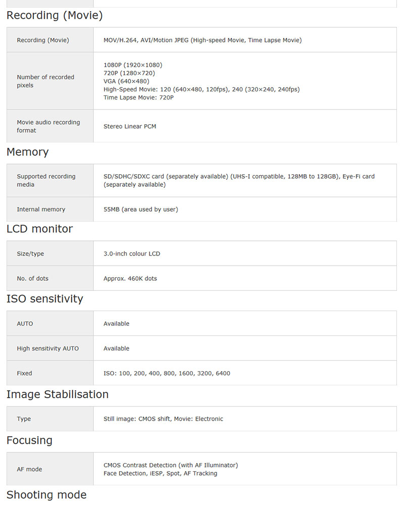Click the MOV/H.264 recording format value
Screen dimensions: 404x505
point(203,40)
